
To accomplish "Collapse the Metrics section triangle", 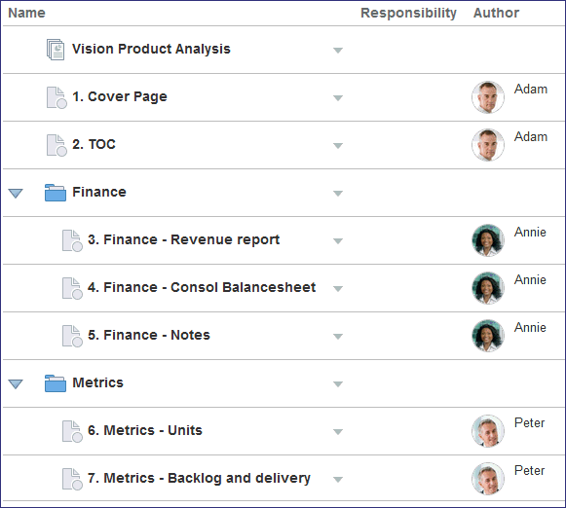I will coord(16,383).
